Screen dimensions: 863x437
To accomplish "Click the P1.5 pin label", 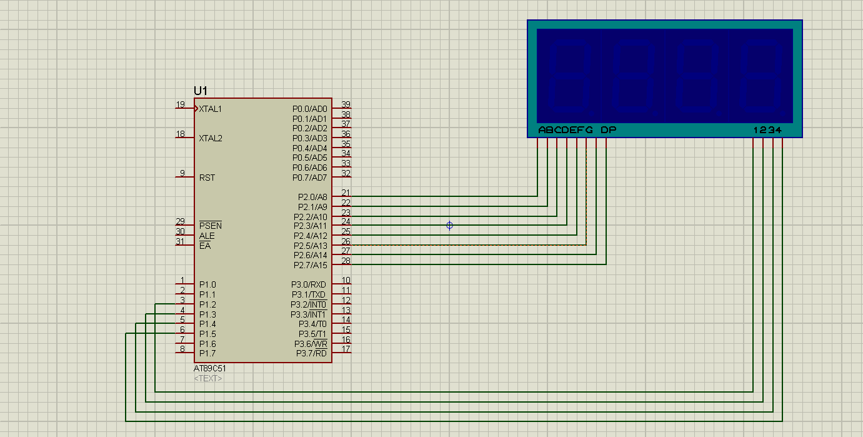I will point(207,334).
